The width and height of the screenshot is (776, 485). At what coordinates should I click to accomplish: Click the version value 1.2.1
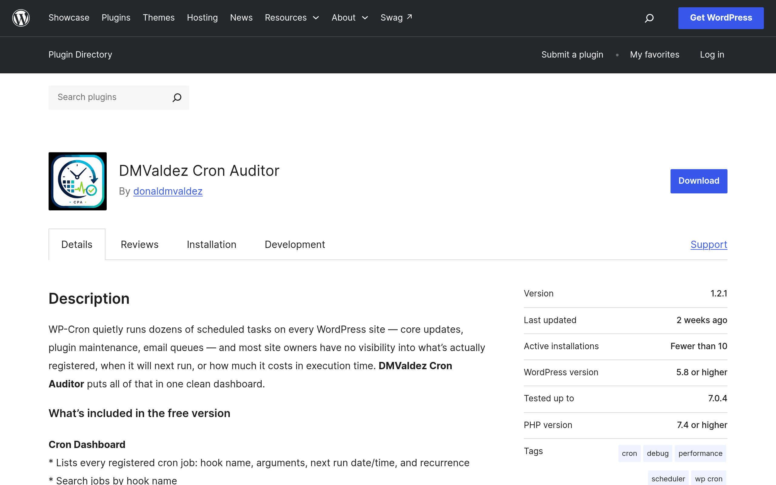(x=719, y=293)
